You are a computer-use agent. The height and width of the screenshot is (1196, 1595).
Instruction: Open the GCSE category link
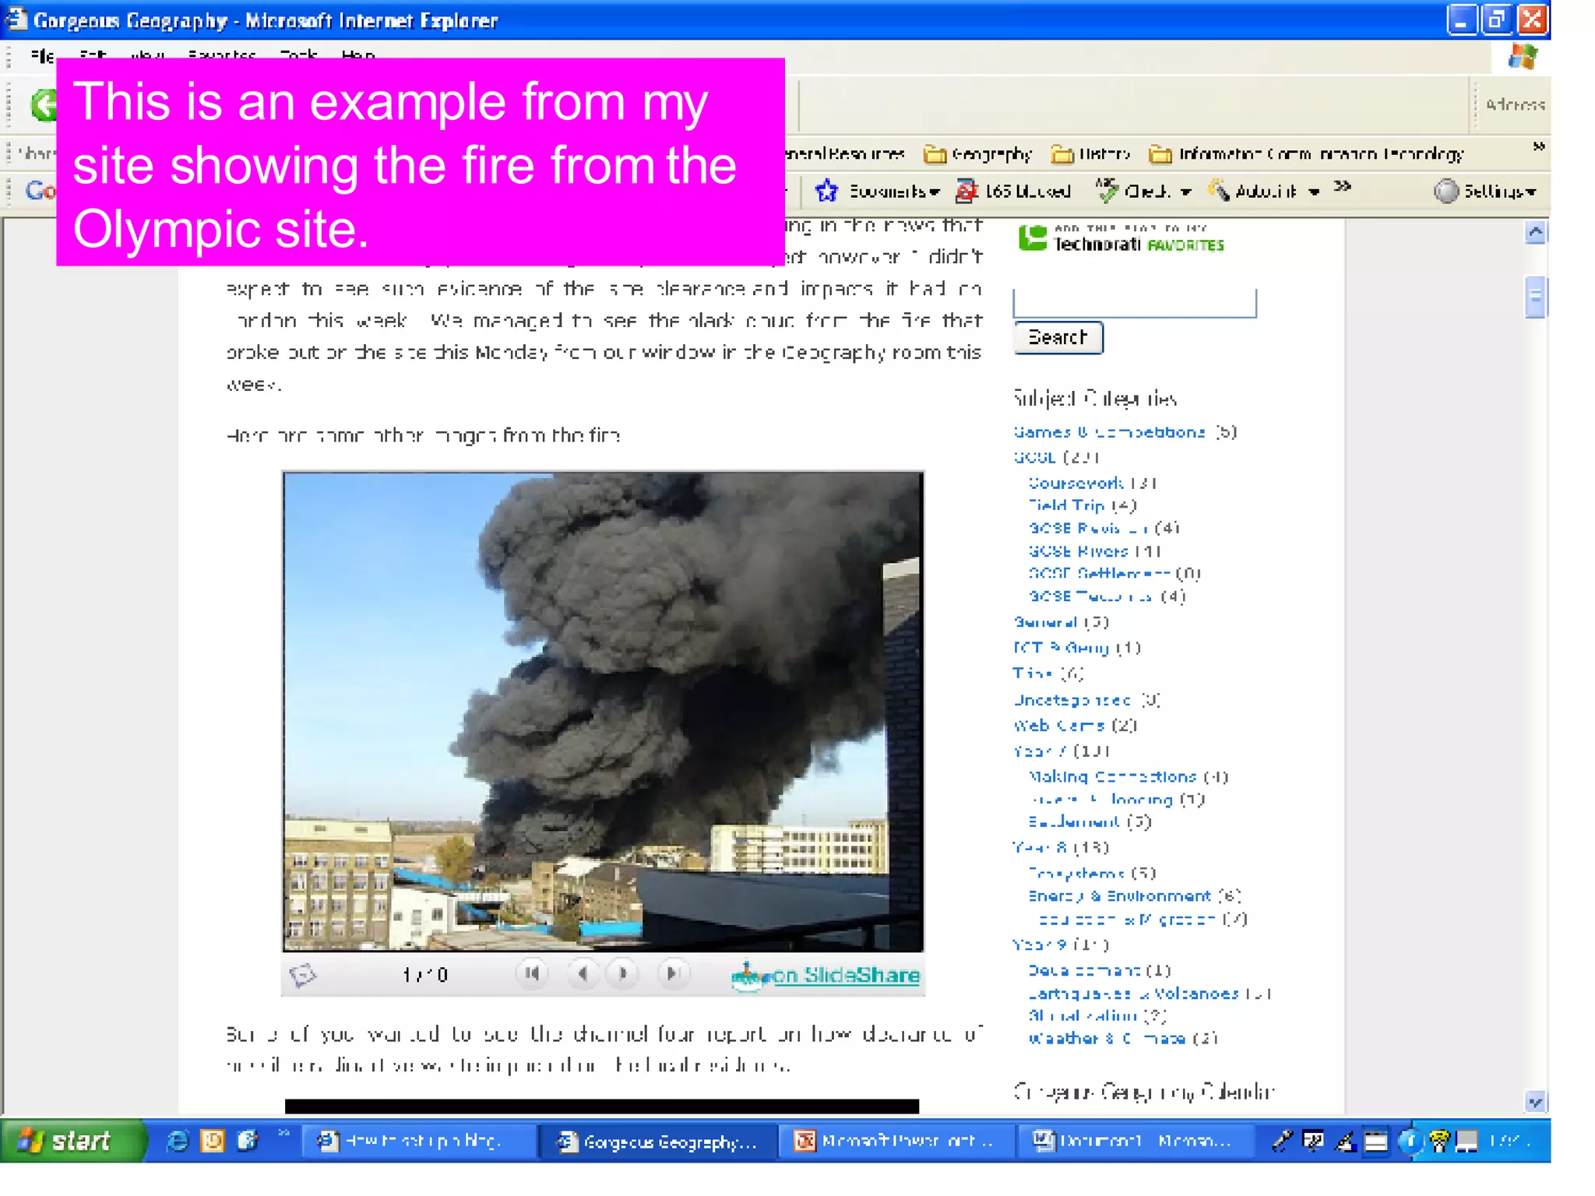coord(1034,457)
